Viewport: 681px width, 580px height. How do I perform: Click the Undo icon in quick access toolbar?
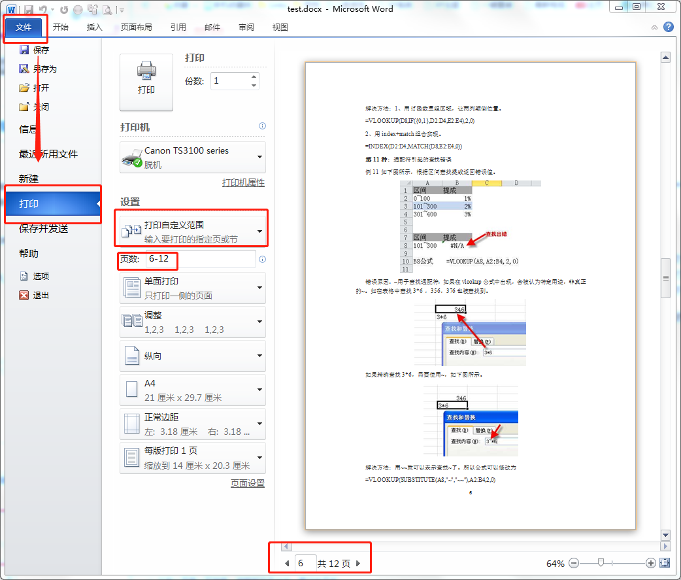43,9
